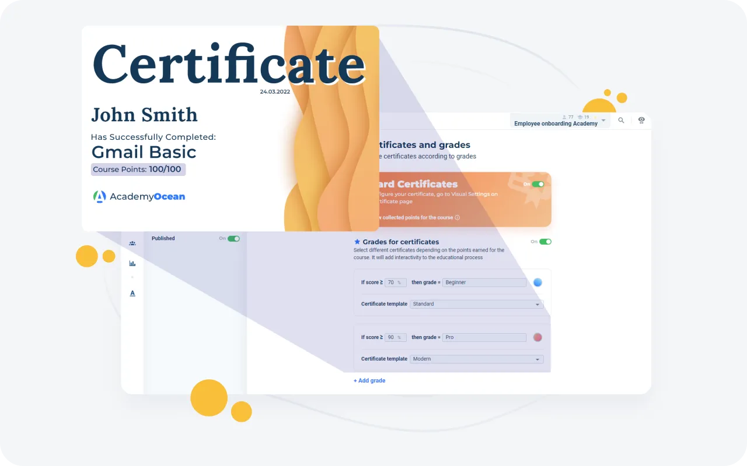Click the eye preview icon
The height and width of the screenshot is (466, 747).
(641, 120)
